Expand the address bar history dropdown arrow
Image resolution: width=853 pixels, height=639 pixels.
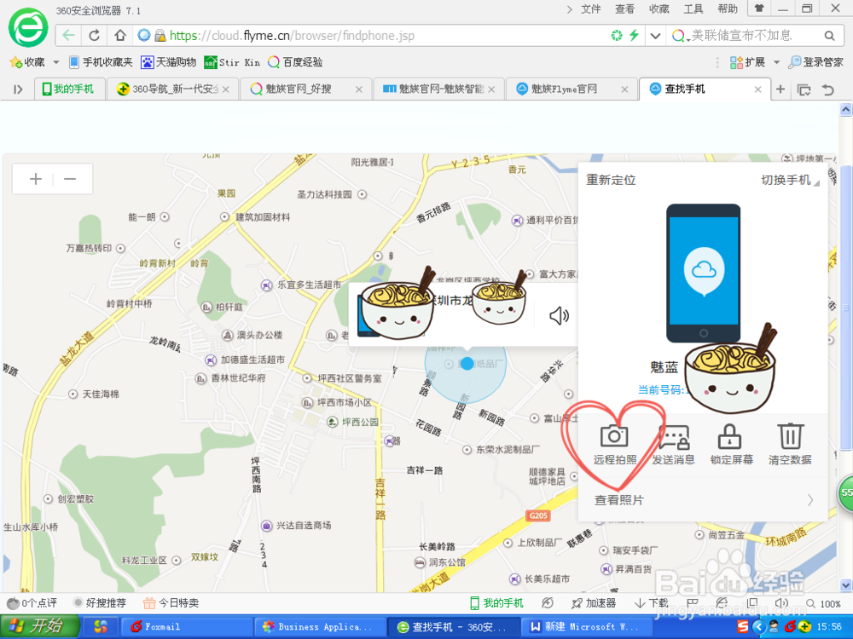(x=655, y=36)
